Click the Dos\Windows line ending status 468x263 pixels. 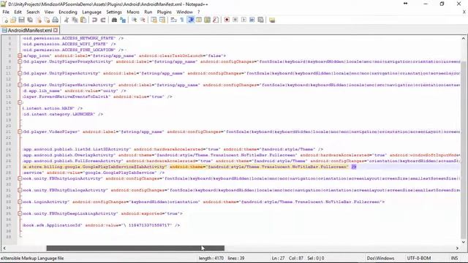tap(380, 258)
